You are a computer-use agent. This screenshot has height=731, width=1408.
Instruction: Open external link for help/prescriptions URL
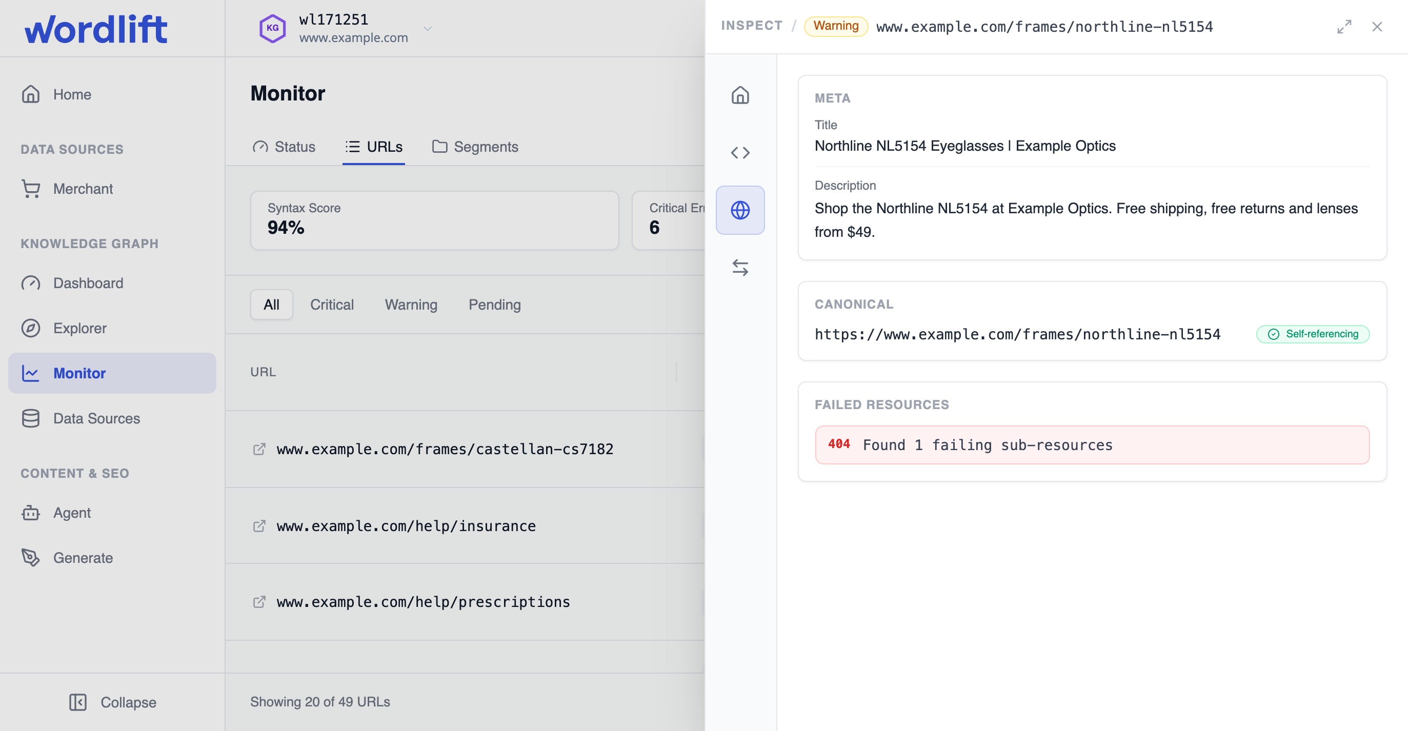point(259,601)
